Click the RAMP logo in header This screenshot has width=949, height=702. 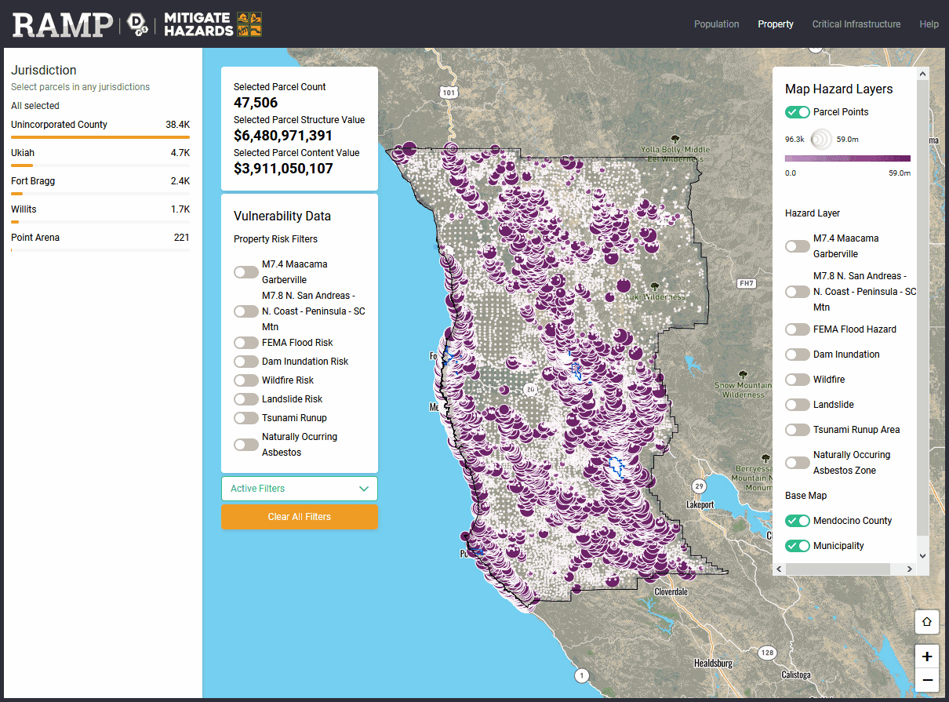(x=62, y=24)
